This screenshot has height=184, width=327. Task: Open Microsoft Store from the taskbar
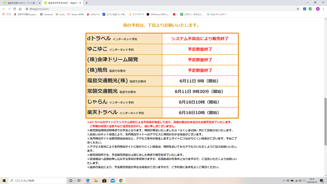tap(104, 180)
